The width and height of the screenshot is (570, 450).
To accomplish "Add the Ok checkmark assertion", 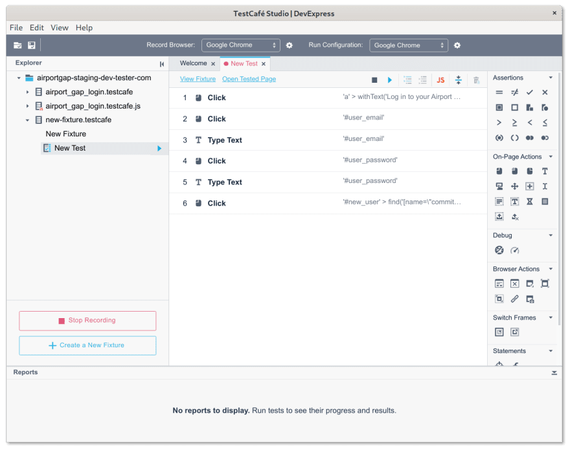I will (x=530, y=92).
